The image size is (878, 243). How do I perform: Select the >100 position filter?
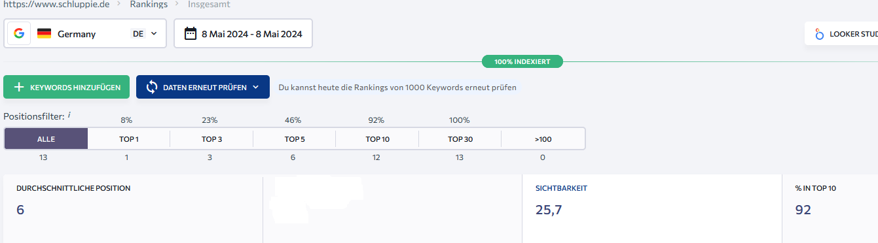tap(543, 138)
